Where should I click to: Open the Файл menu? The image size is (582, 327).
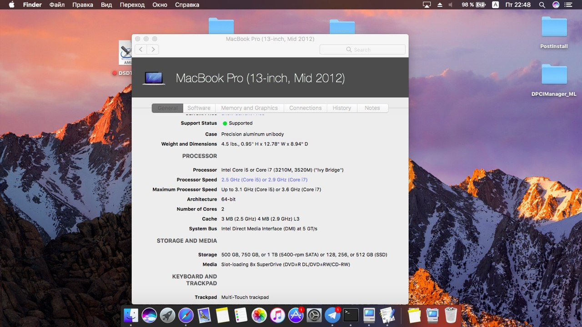[57, 5]
